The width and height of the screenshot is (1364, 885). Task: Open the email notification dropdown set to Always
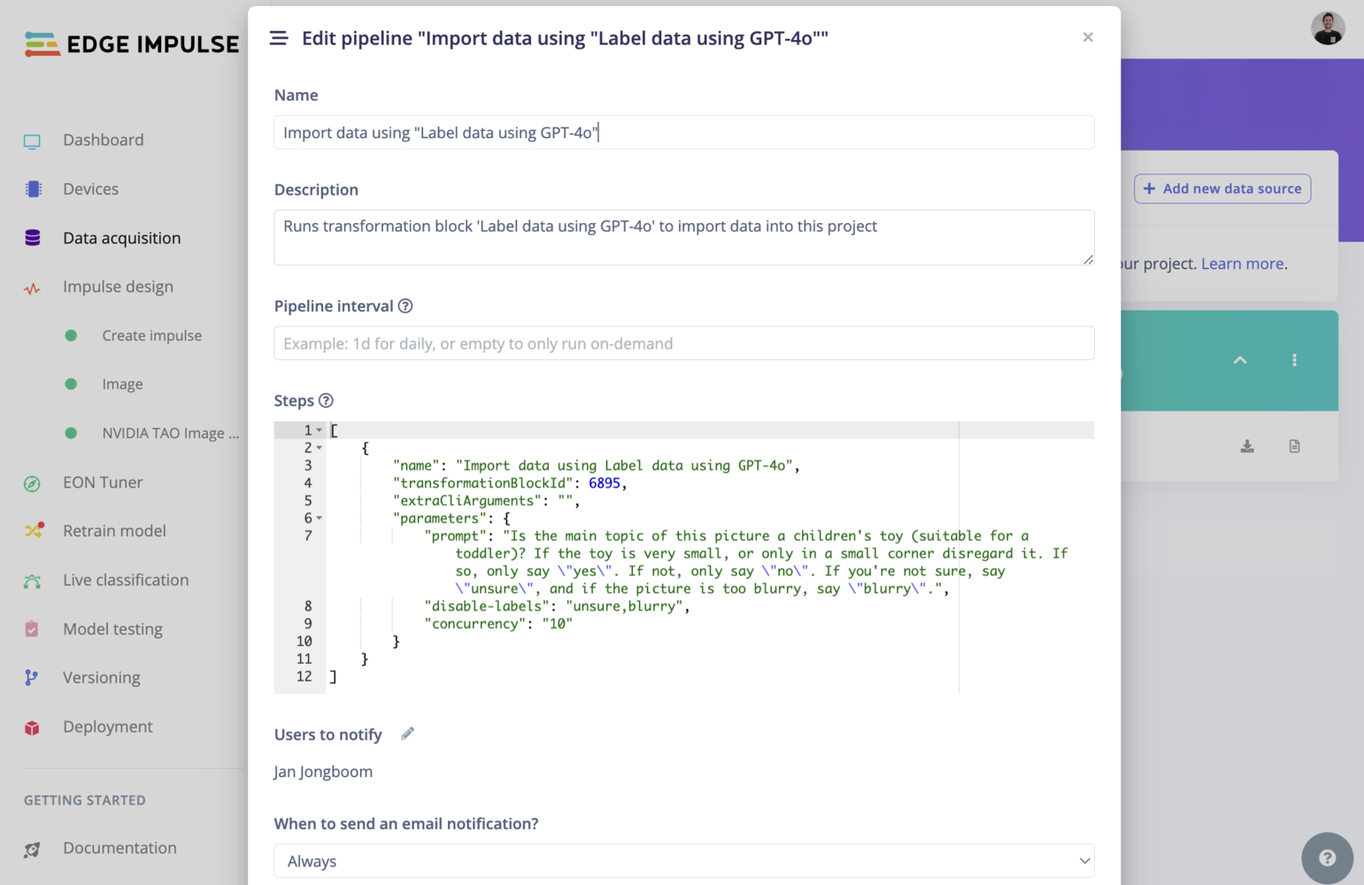[683, 861]
